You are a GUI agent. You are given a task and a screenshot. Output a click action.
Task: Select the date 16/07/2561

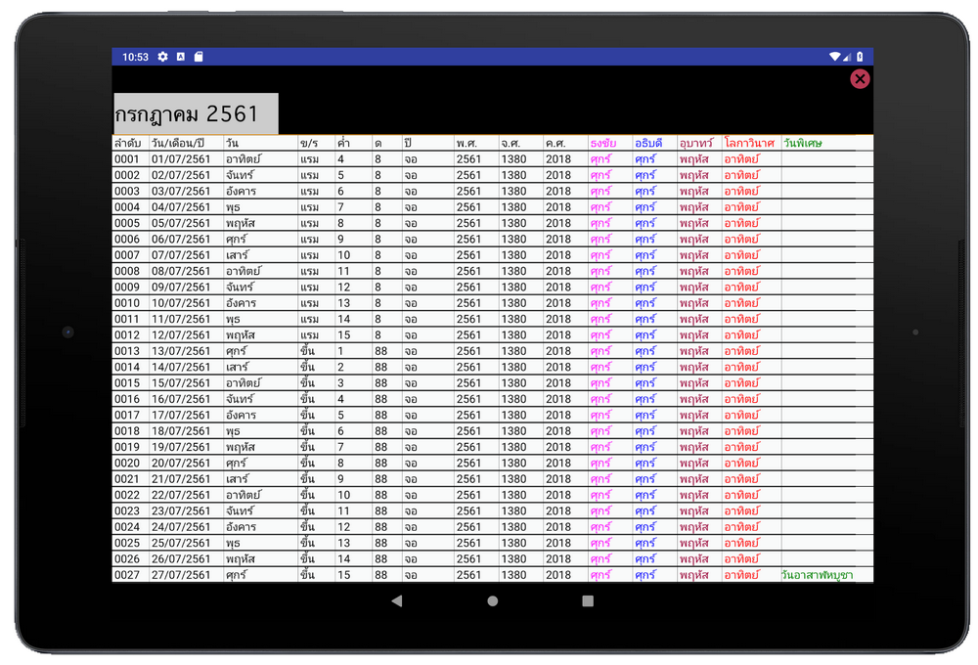tap(181, 399)
